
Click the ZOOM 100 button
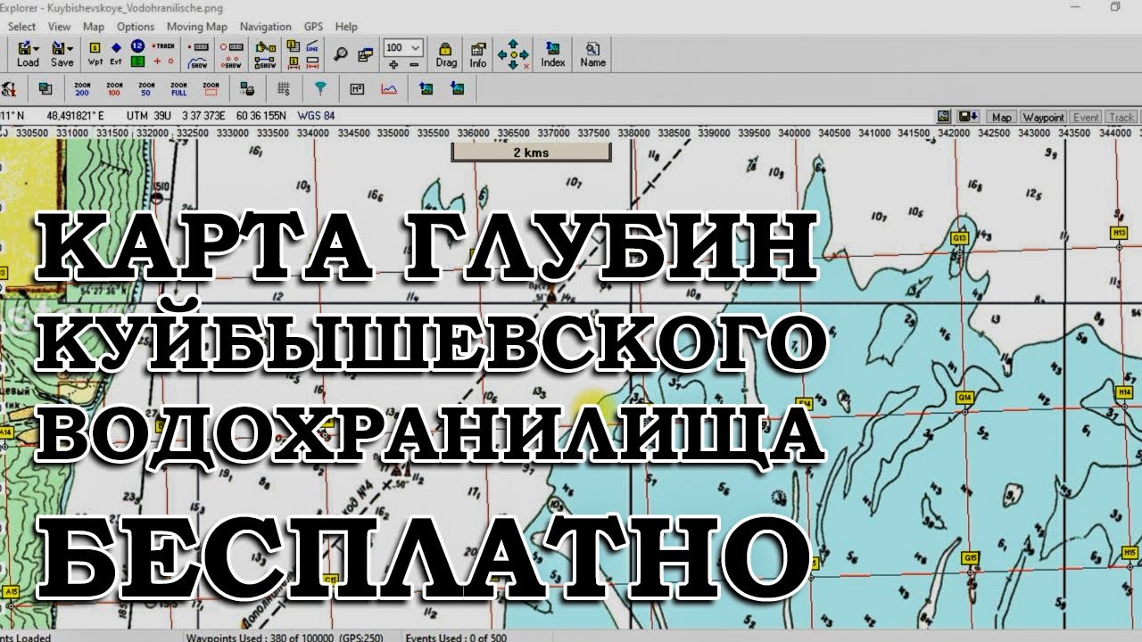[x=114, y=89]
